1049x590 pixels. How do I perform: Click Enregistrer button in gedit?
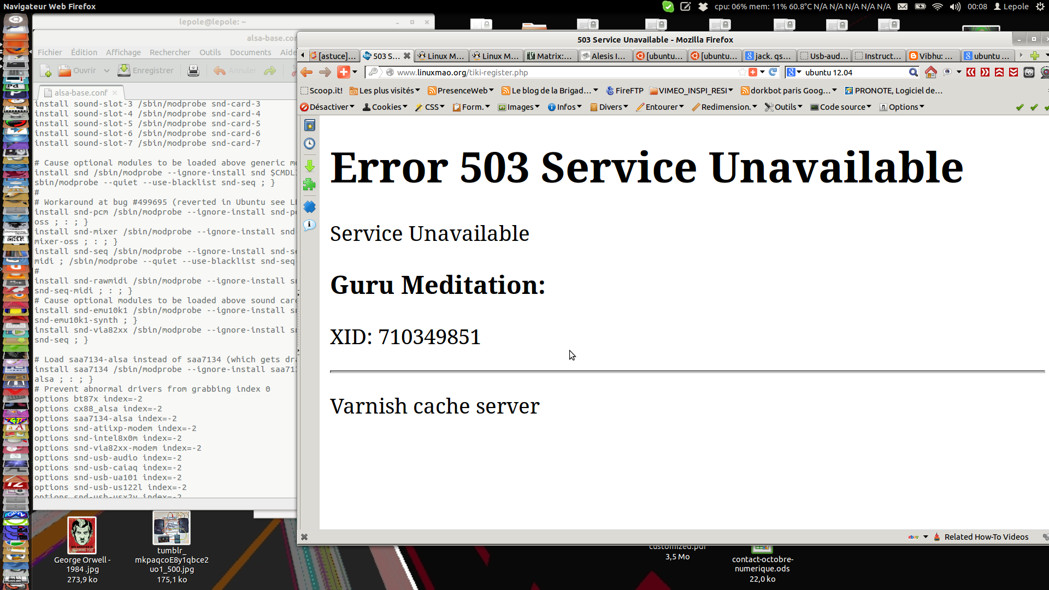pyautogui.click(x=146, y=70)
